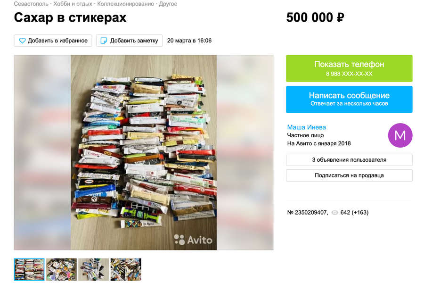Click the note icon beside Добавить заметку

pos(104,41)
